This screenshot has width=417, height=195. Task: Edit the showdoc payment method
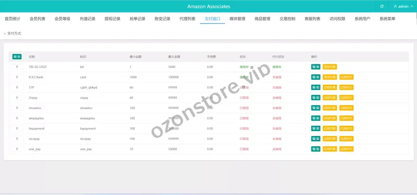coord(316,108)
